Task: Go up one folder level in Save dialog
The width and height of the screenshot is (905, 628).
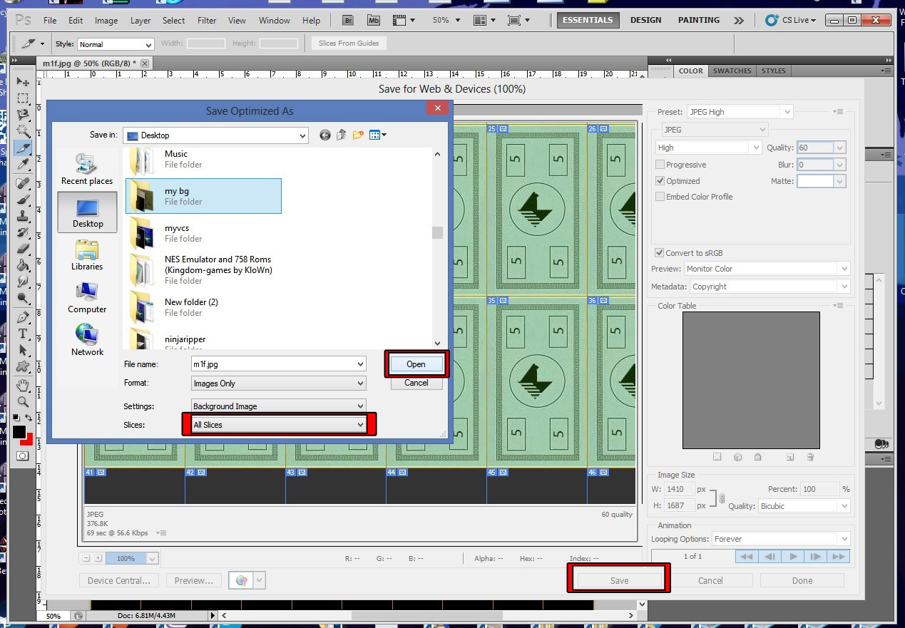Action: point(341,135)
